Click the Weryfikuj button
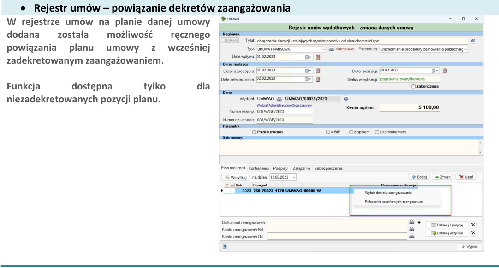This screenshot has height=268, width=499. (236, 177)
